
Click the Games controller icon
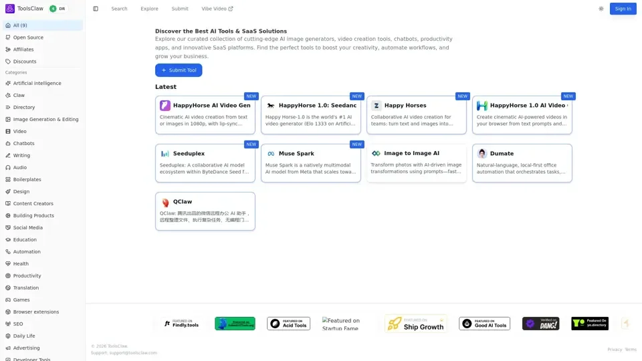tap(8, 300)
